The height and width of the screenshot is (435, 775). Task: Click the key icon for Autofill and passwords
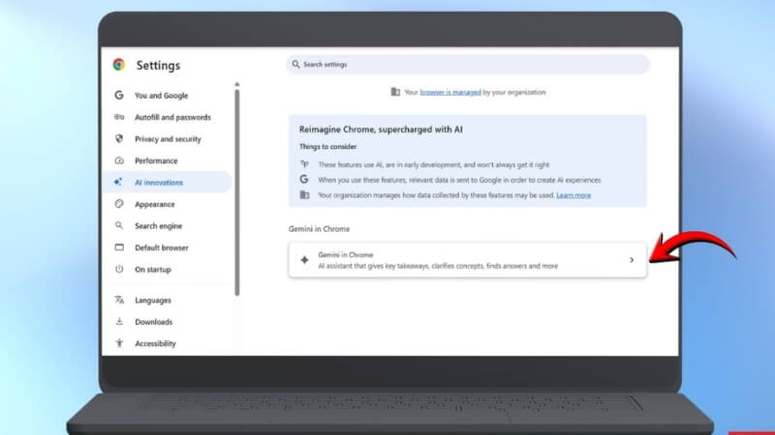119,117
